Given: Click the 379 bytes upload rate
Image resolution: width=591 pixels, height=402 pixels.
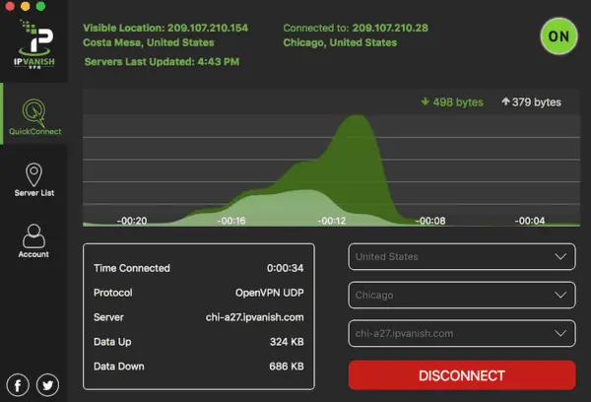Looking at the screenshot, I should [531, 102].
